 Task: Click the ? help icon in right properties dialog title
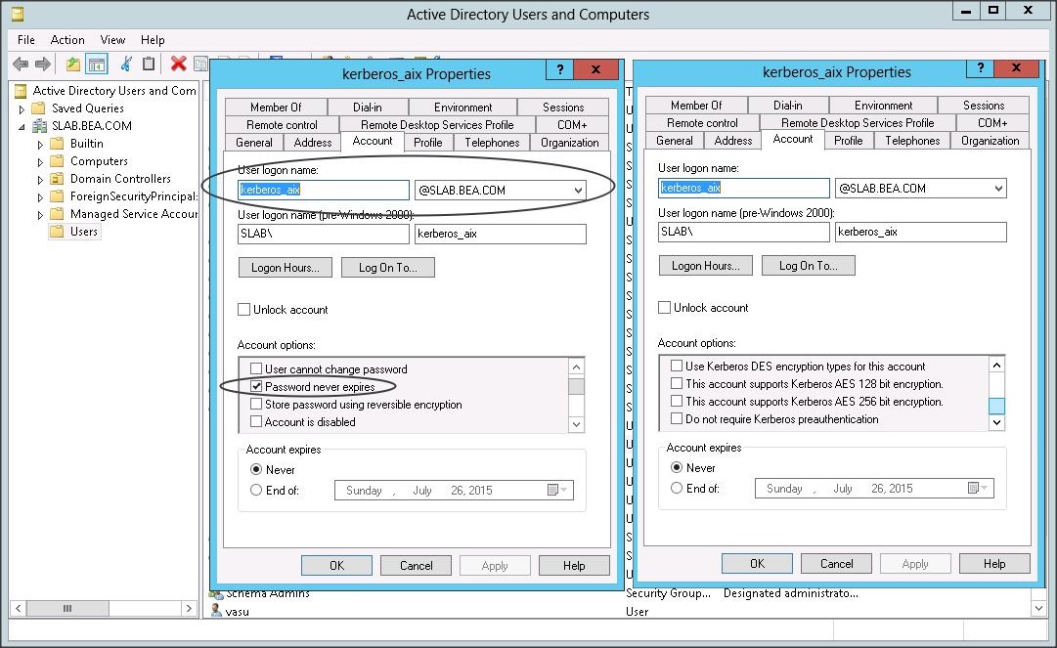[980, 67]
